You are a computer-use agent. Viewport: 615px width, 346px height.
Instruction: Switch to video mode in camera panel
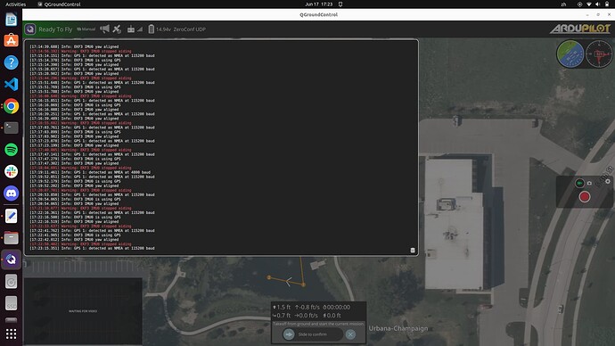pyautogui.click(x=579, y=183)
